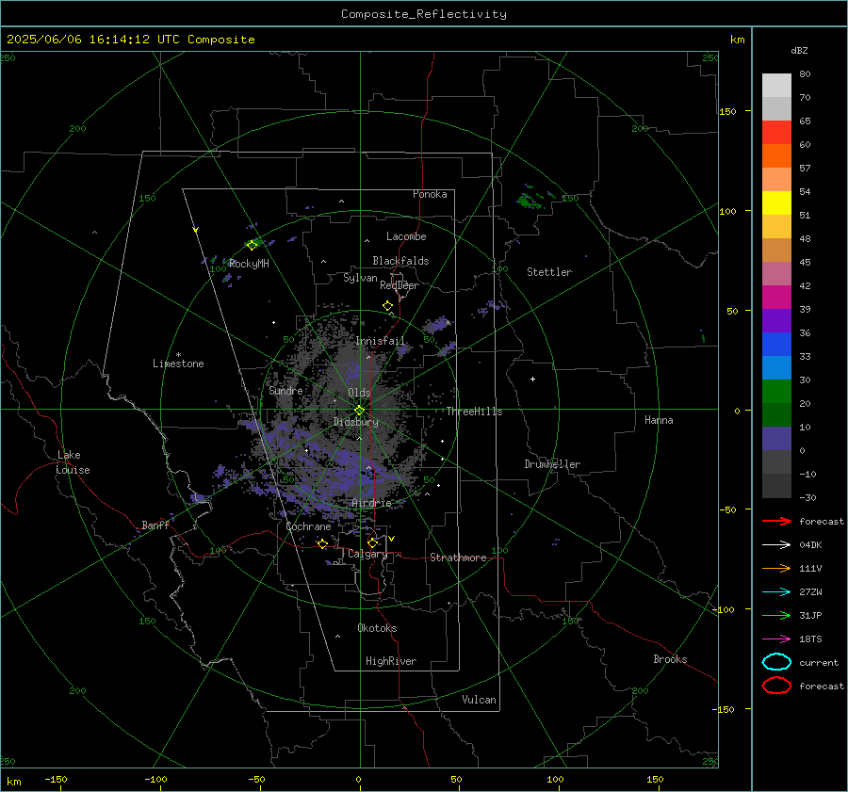
Task: Click the 80 dBZ scale value
Action: 805,74
